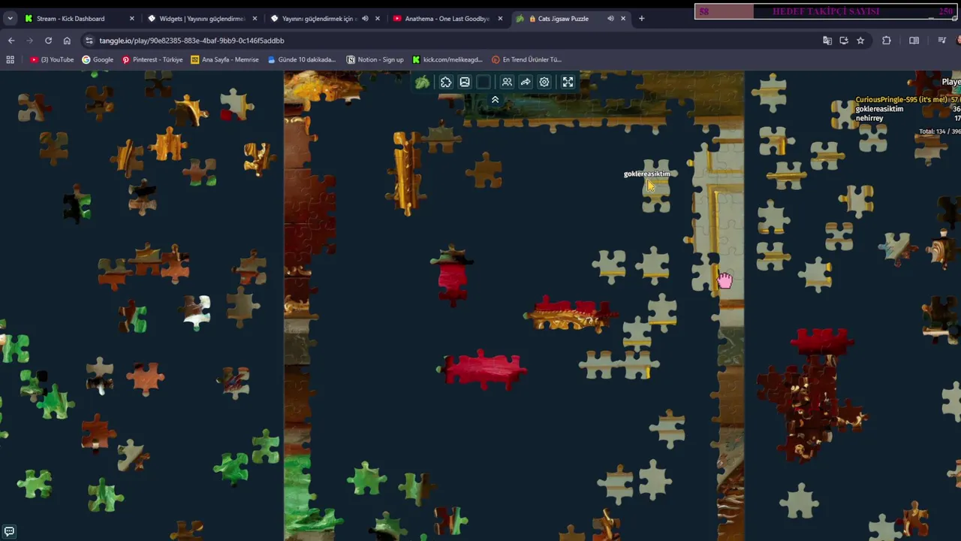Mute audio on the Yayınını güçlendirmek tab
The height and width of the screenshot is (541, 961).
[x=365, y=18]
